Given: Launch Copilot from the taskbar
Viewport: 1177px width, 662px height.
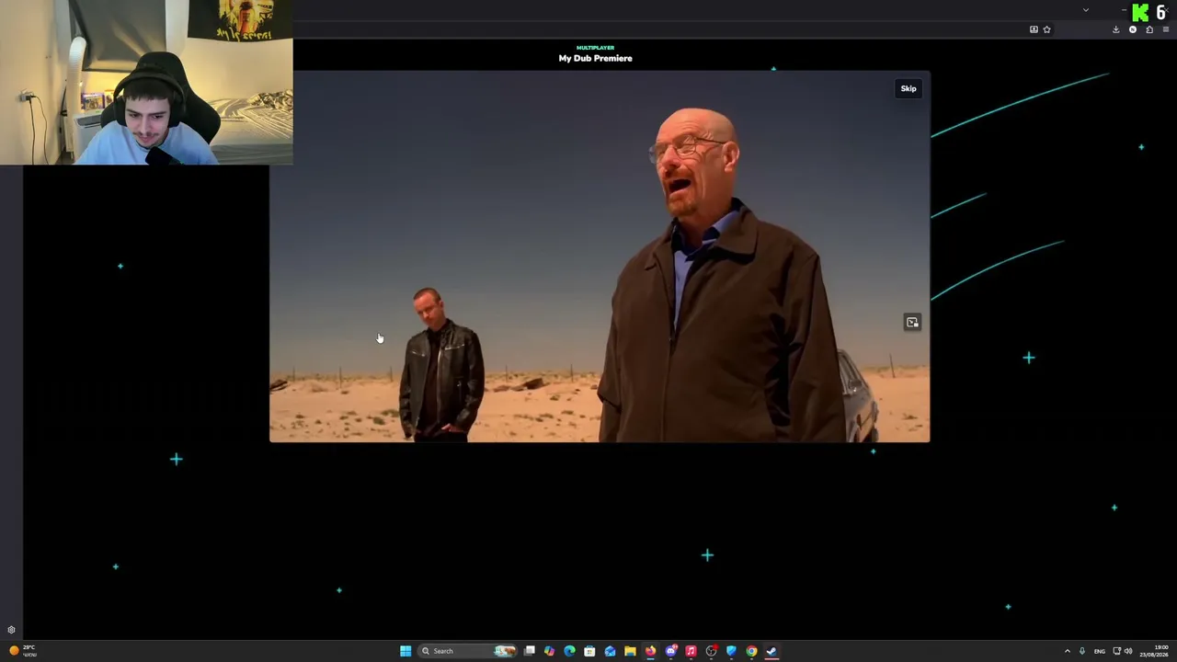Looking at the screenshot, I should click(x=550, y=651).
